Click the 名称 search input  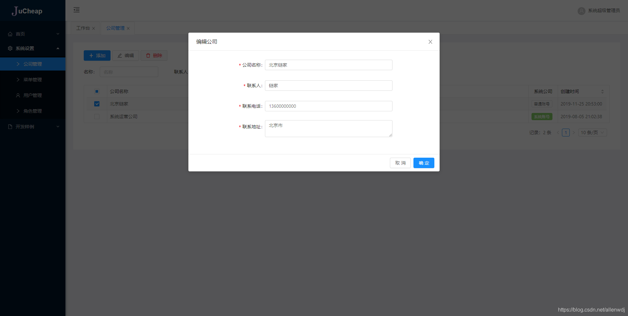(x=129, y=72)
